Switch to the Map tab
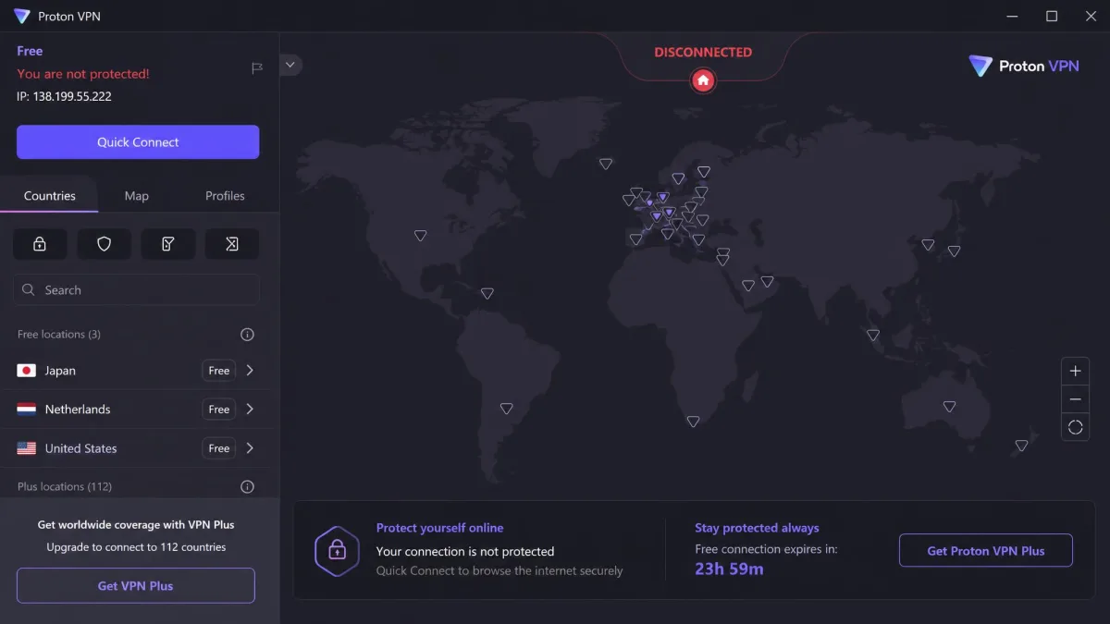The image size is (1110, 624). click(x=137, y=196)
